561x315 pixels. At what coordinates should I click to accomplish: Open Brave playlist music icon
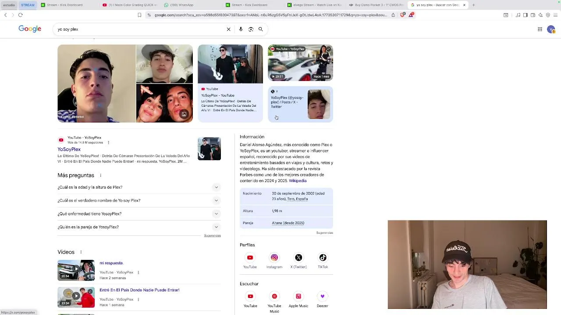coord(518,15)
